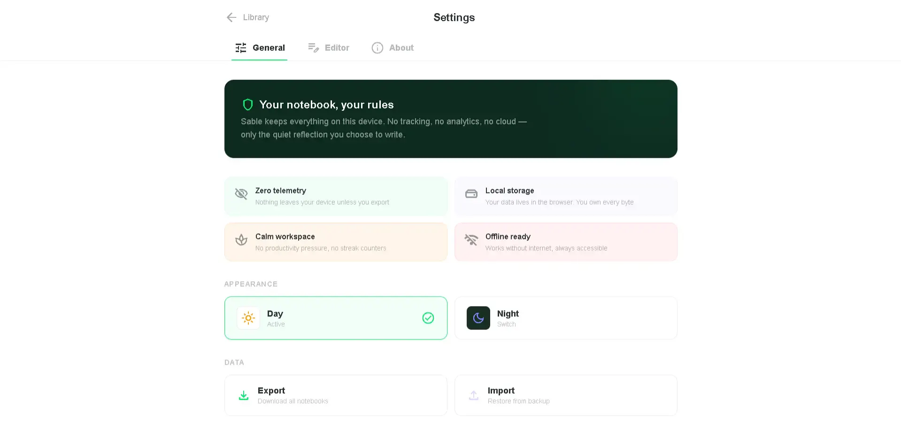Click the hard drive Local storage icon
The image size is (901, 439).
point(471,193)
